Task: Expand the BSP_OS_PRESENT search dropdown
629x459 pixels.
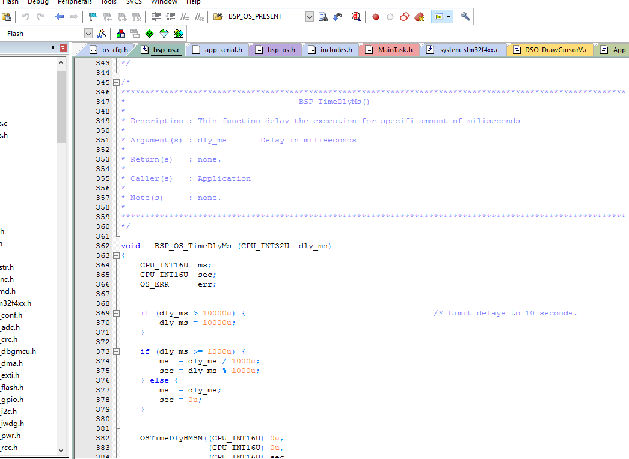Action: tap(309, 17)
